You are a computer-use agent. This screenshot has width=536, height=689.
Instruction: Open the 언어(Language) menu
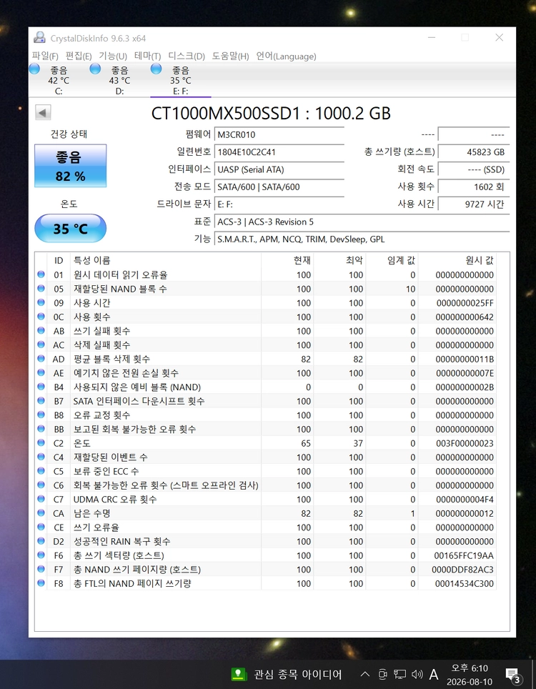pos(286,56)
